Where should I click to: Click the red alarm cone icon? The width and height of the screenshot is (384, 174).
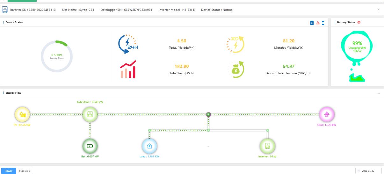[x=318, y=23]
